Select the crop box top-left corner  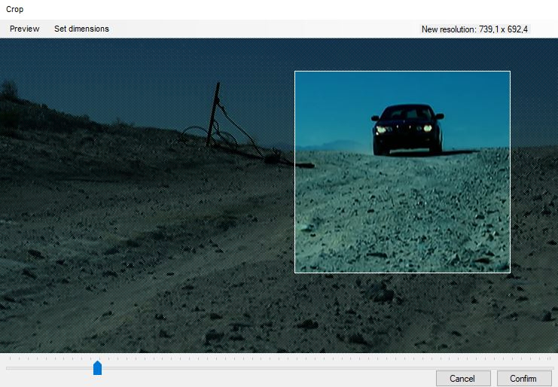(x=295, y=72)
